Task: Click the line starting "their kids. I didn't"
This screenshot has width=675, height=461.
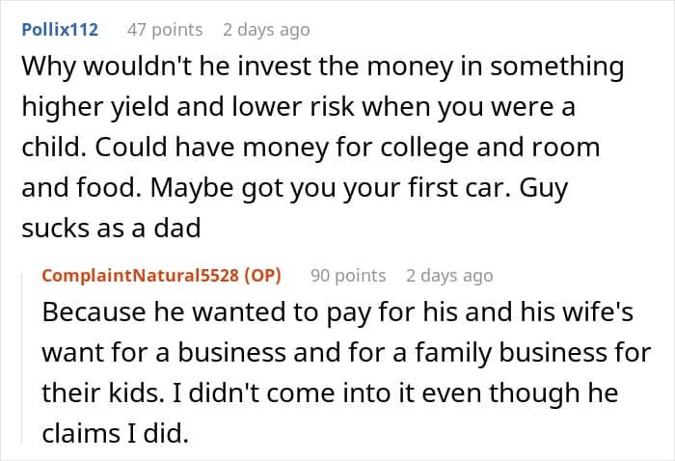Action: coord(328,393)
